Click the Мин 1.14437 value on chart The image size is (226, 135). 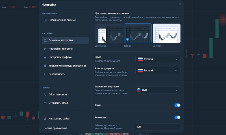tap(30, 7)
